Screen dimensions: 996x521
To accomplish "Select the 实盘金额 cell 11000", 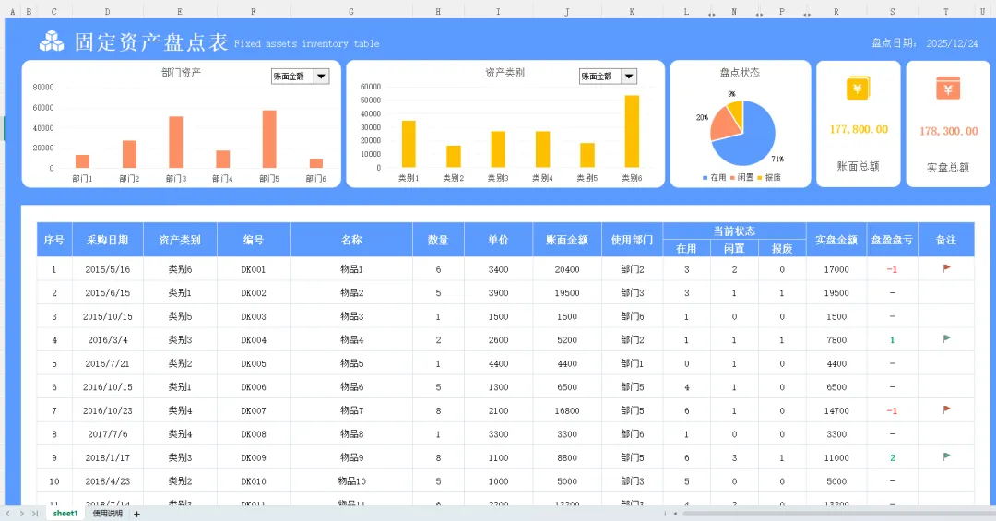I will [836, 457].
